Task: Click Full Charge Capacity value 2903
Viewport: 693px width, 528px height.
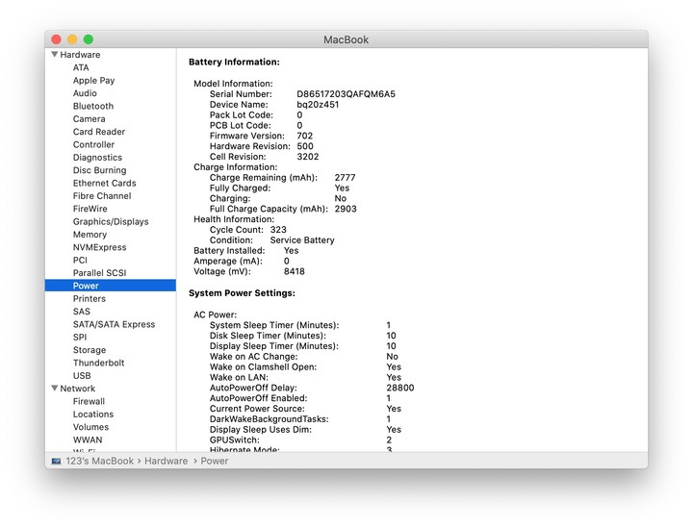Action: tap(346, 209)
